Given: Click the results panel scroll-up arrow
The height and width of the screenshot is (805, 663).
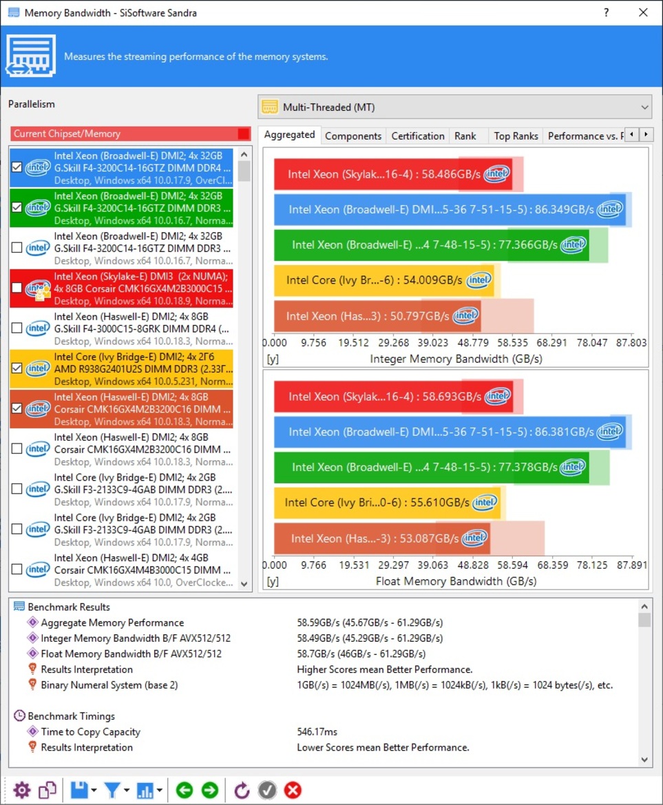Looking at the screenshot, I should coord(644,606).
